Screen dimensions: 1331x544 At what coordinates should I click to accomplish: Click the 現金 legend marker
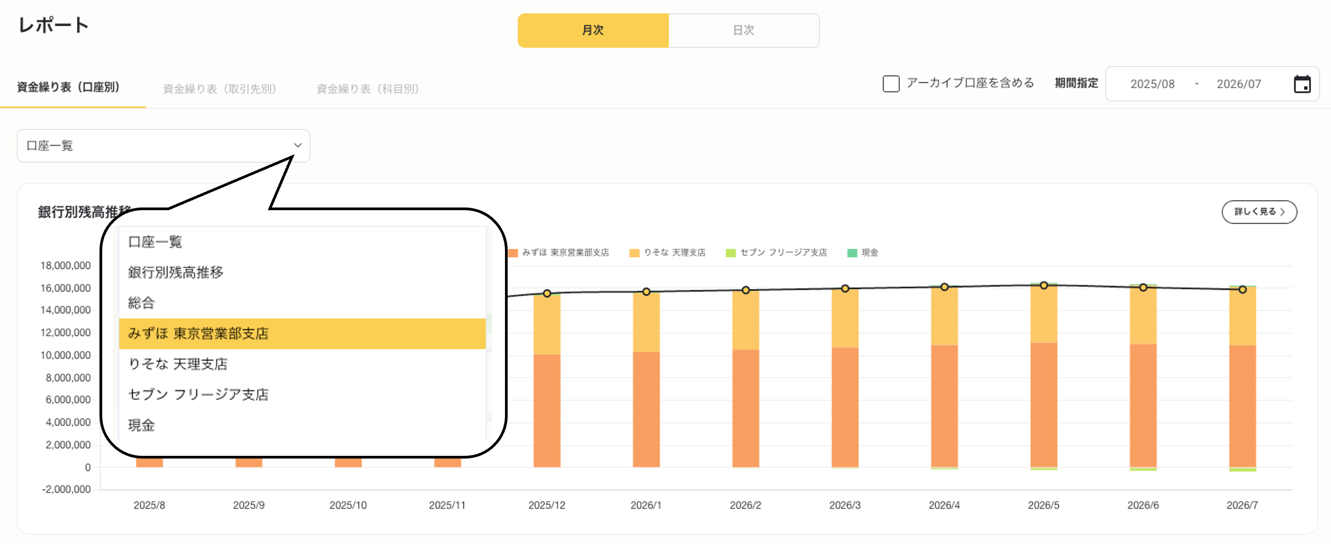[851, 252]
